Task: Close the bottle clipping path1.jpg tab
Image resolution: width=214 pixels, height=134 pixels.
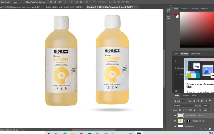Action: pos(83,7)
